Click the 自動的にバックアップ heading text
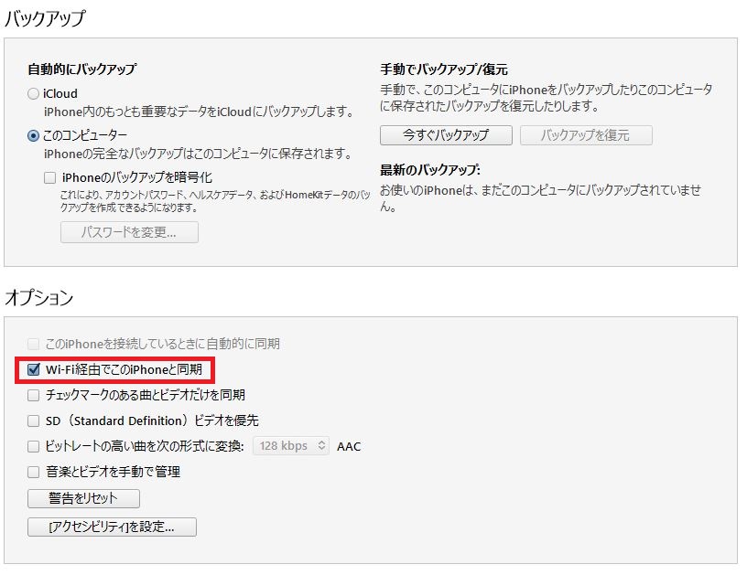747x575 pixels. click(x=82, y=69)
